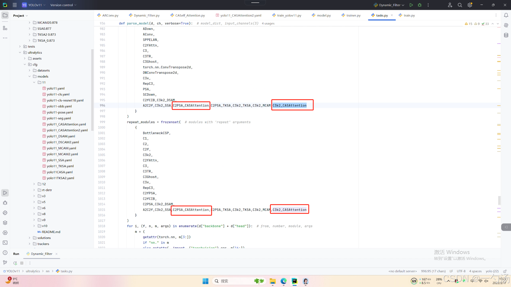Open the Git tool window icon
The height and width of the screenshot is (287, 511).
tap(5, 263)
